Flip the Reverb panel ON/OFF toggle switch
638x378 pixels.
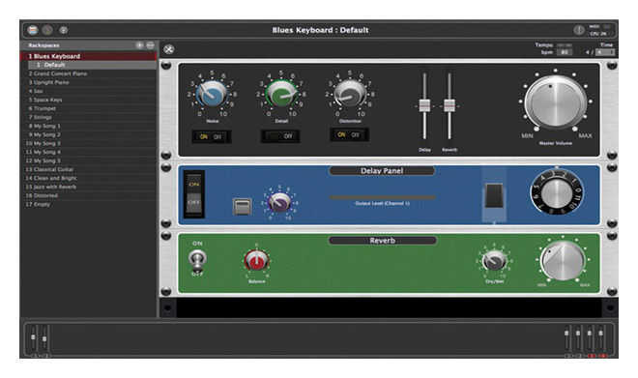197,260
